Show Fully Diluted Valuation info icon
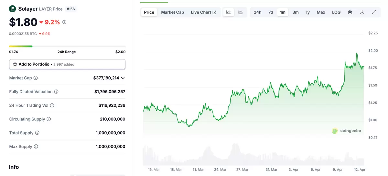388x176 pixels. [56, 92]
